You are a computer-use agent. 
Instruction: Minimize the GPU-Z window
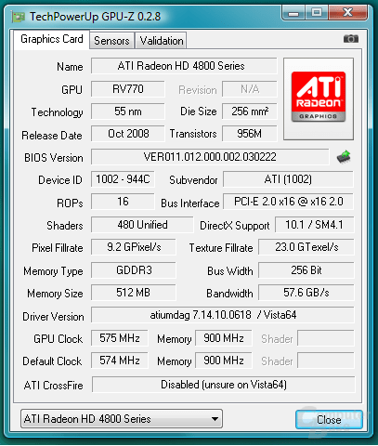(x=293, y=13)
